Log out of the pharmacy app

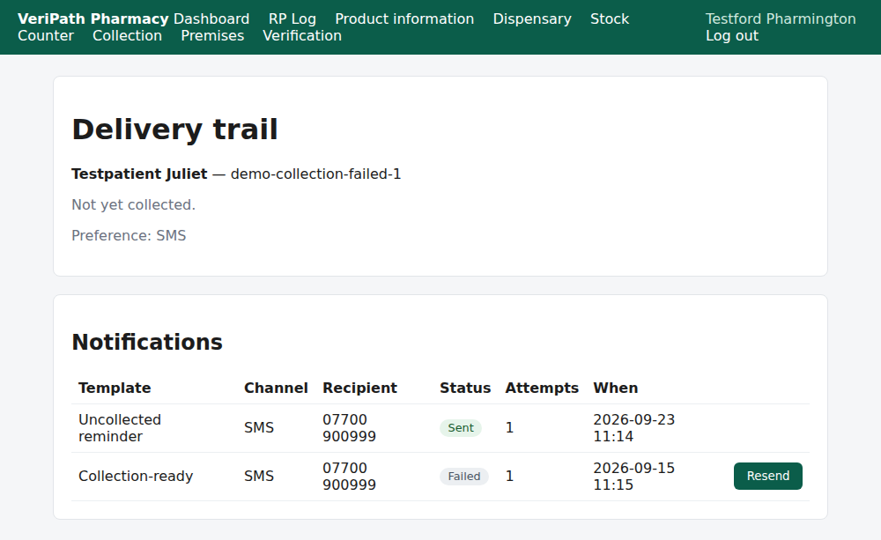tap(732, 35)
